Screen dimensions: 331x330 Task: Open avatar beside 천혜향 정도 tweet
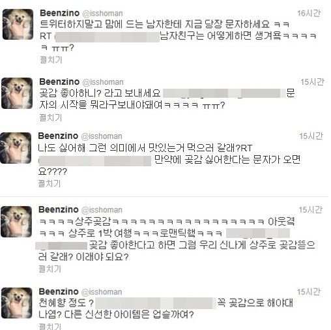[x=16, y=303]
